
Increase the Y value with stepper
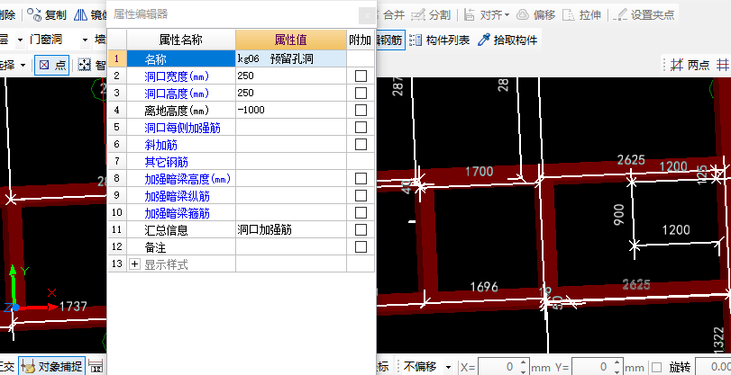click(x=617, y=363)
